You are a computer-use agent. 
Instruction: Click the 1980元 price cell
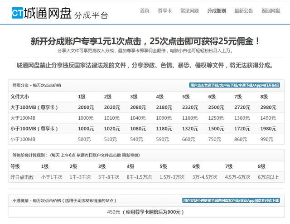tap(268, 129)
